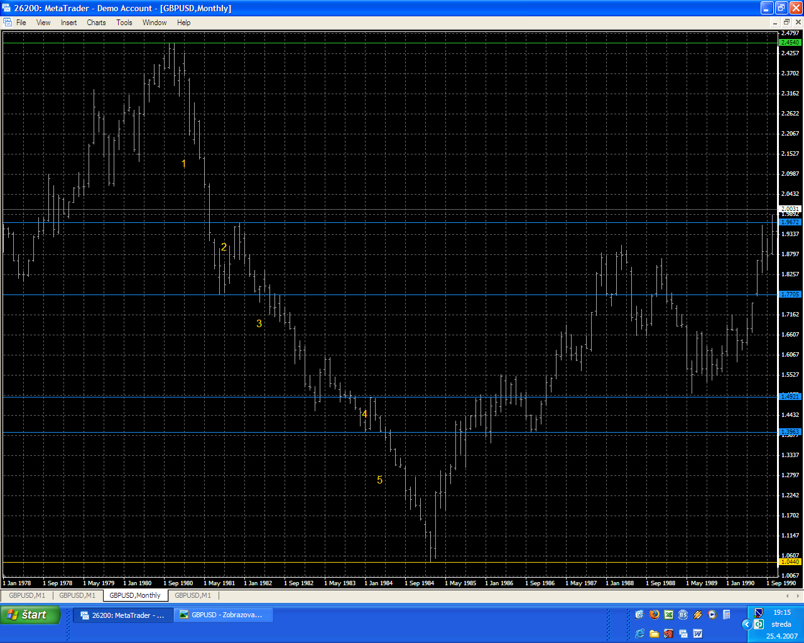Click the yellow wave label 3
The image size is (804, 643).
259,323
